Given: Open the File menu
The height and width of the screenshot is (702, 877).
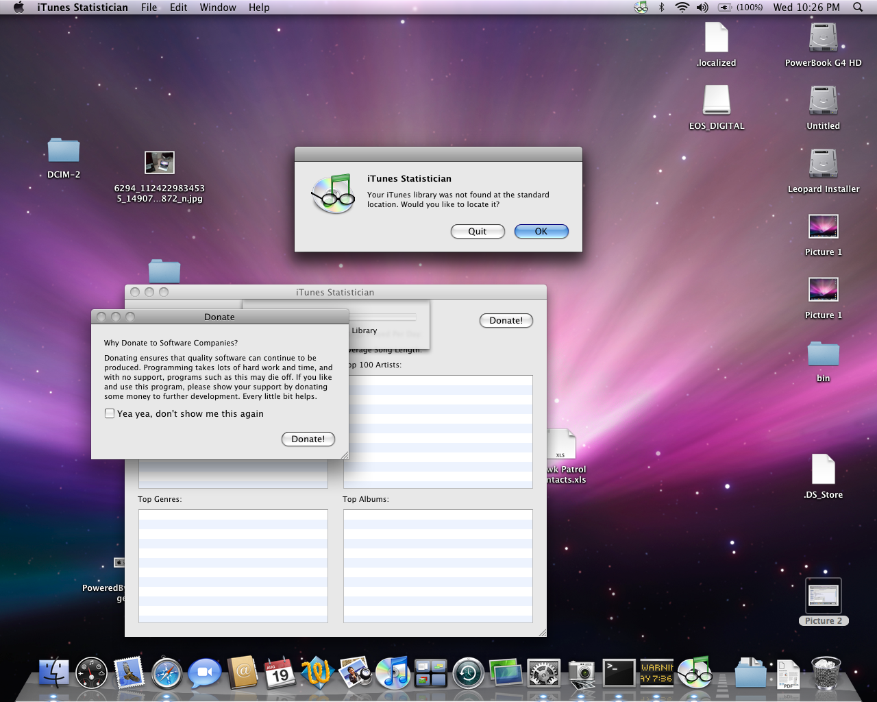Looking at the screenshot, I should coord(149,8).
